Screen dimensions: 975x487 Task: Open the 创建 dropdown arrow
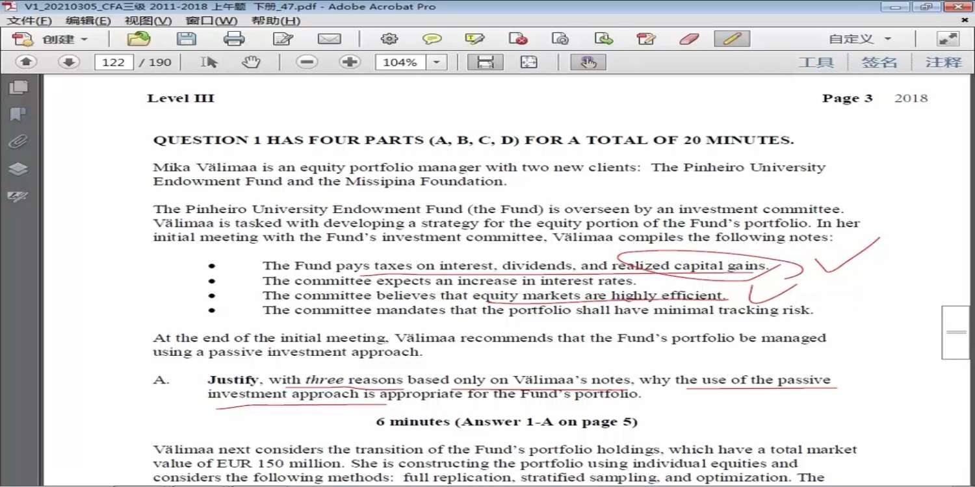(84, 40)
